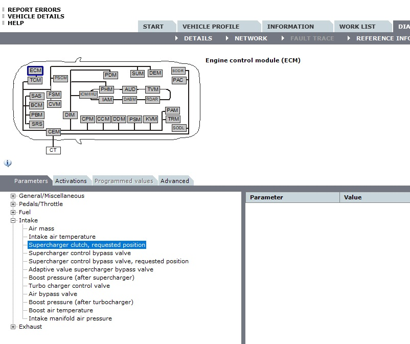Expand the General/Miscellaneous tree node
The width and height of the screenshot is (410, 344).
(13, 196)
